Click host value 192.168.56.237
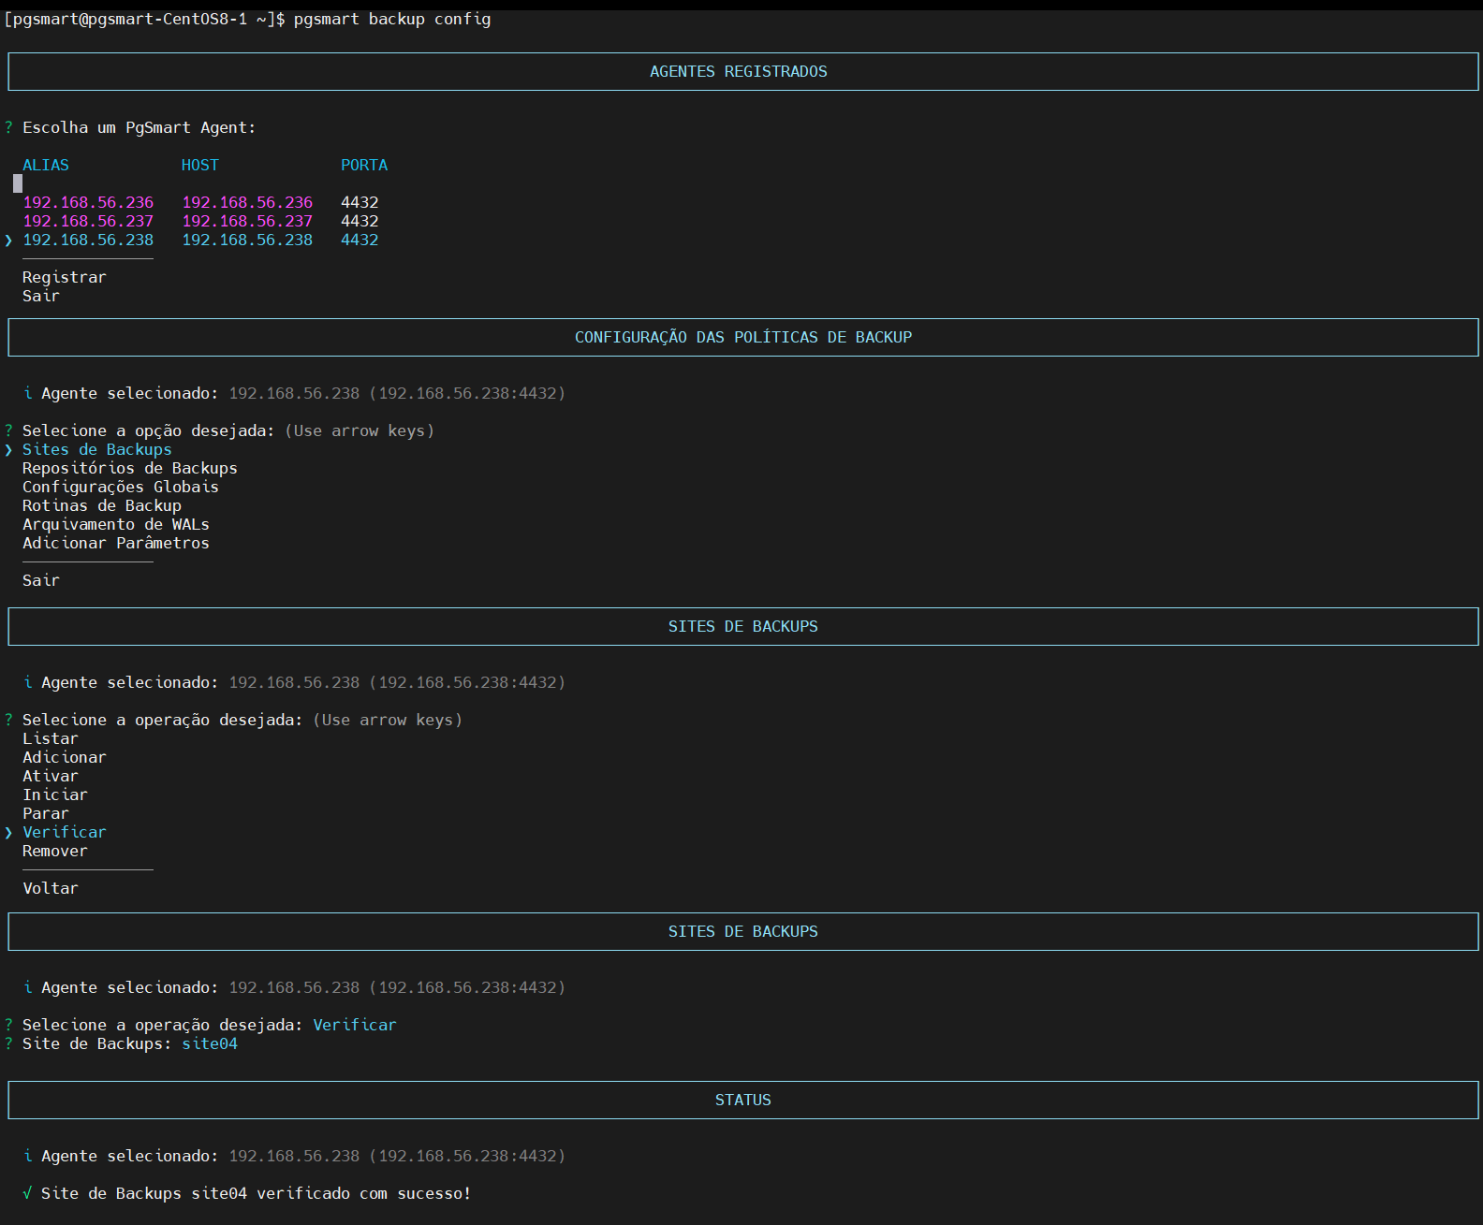Screen dimensions: 1483x1225 [x=247, y=221]
